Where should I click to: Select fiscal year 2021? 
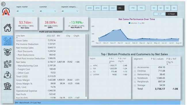tap(113, 8)
